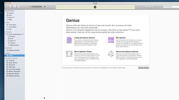
Task: Click the Recommandations Genius atom icon
Action: (111, 54)
